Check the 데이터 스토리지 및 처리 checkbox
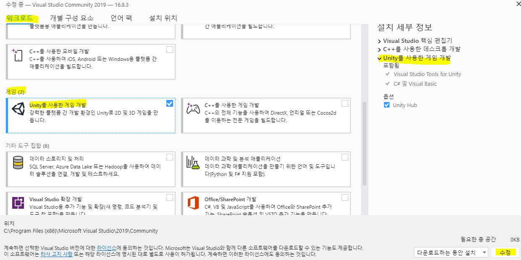 [x=170, y=157]
